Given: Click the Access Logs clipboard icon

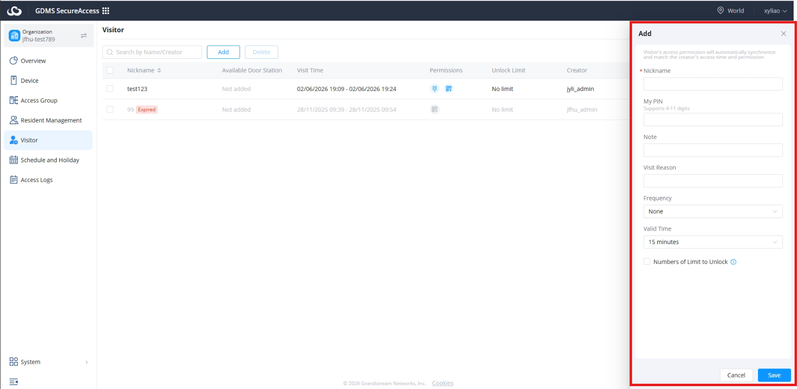Looking at the screenshot, I should (x=14, y=180).
